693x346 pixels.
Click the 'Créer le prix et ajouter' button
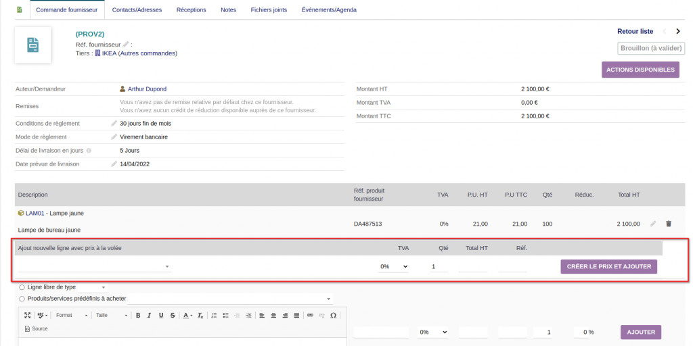pyautogui.click(x=608, y=266)
